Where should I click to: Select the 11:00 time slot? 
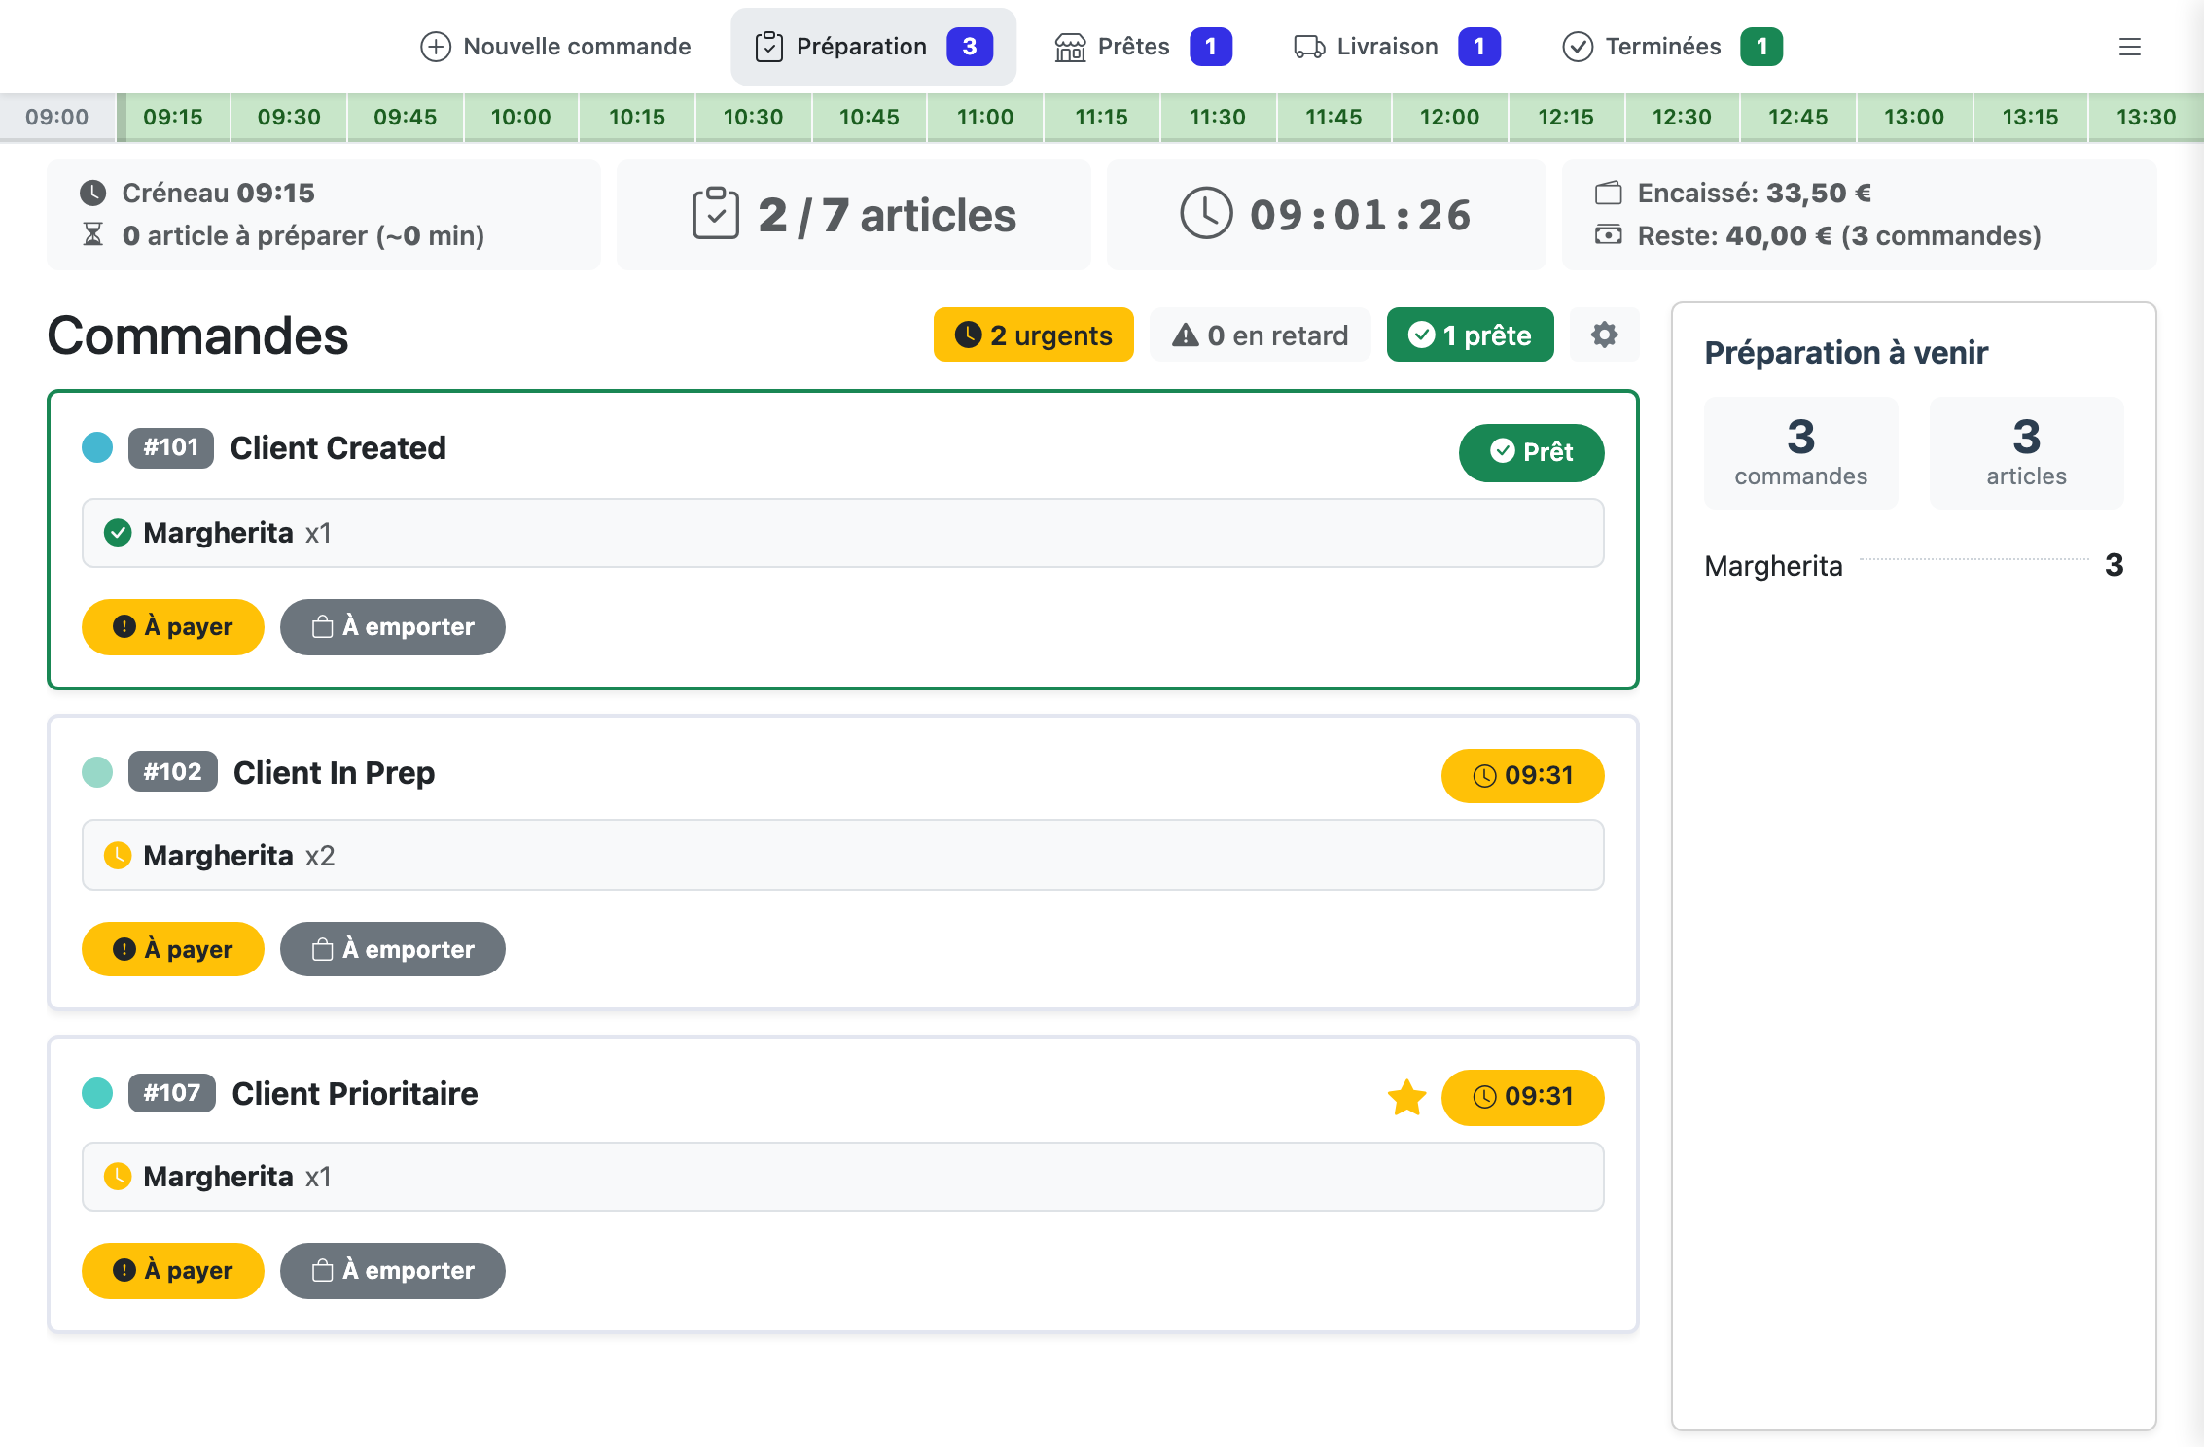pyautogui.click(x=985, y=117)
